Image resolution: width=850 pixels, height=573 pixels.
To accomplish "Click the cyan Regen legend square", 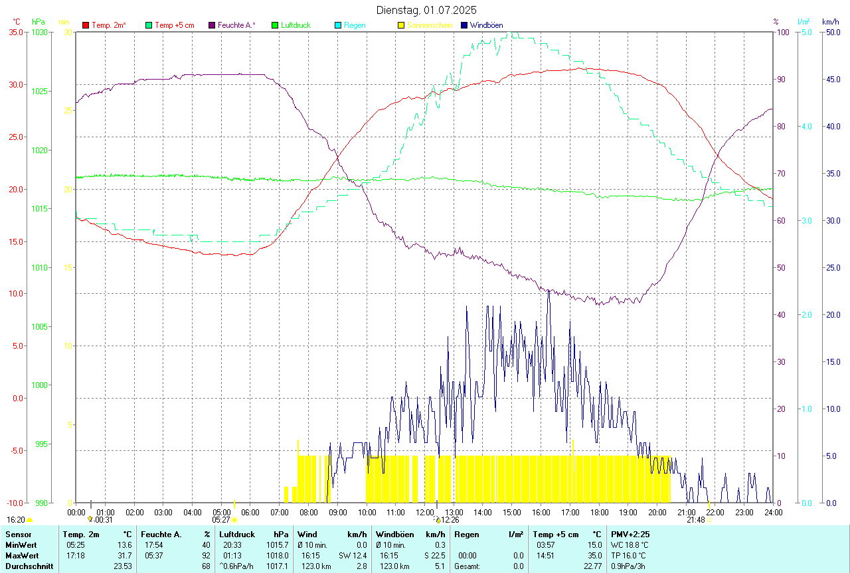I will (338, 25).
